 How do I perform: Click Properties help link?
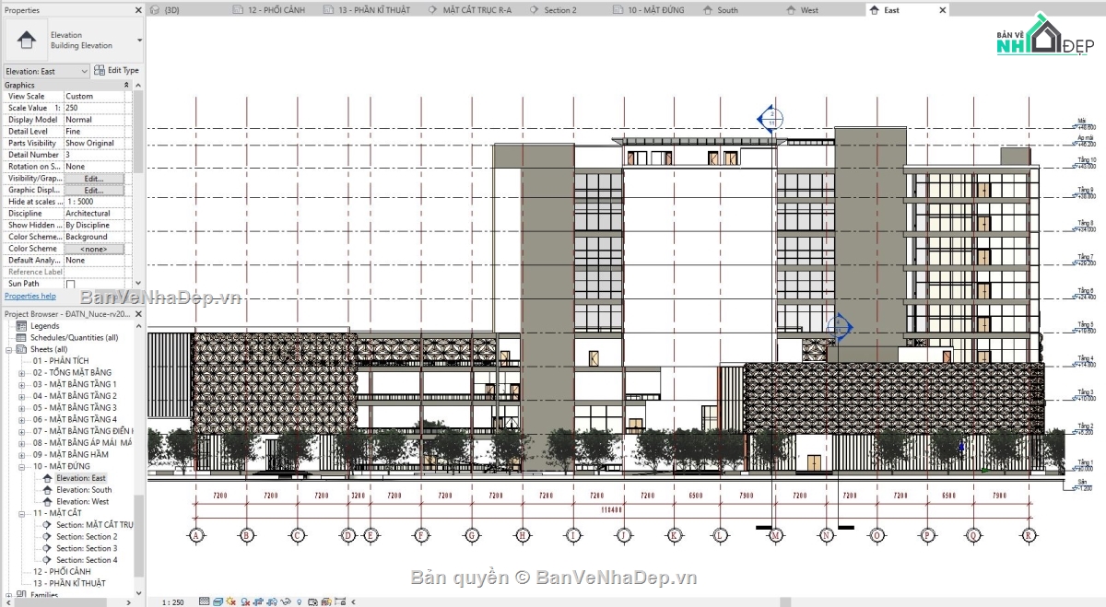(x=30, y=296)
